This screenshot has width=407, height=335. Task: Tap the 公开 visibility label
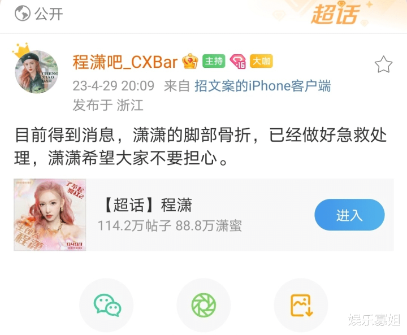(49, 14)
